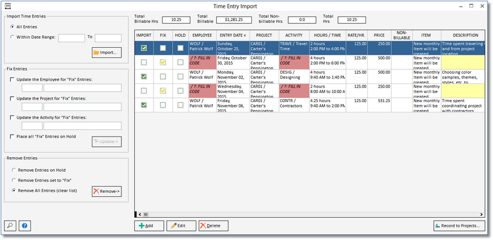493x240 pixels.
Task: Check Place all Fix Entries on Hold
Action: coord(12,136)
